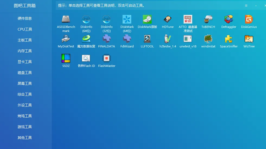Switch to 其他工具 category
This screenshot has width=266, height=149.
(25, 138)
